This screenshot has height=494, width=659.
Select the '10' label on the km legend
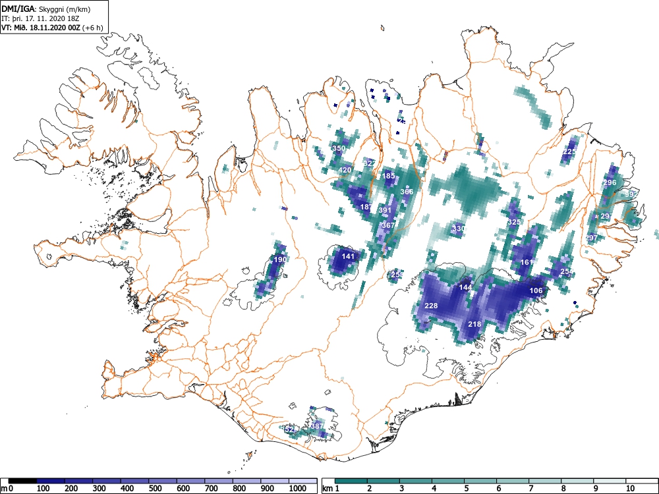pyautogui.click(x=631, y=489)
